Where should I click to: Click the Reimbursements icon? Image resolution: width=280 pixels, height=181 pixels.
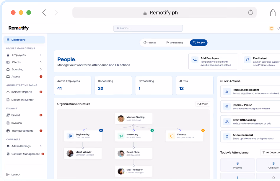[x=8, y=131]
